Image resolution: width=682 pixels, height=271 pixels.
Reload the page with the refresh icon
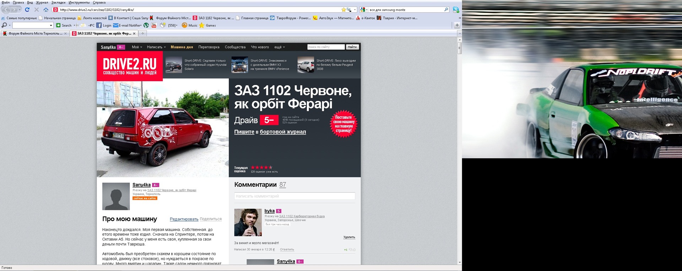pos(27,10)
